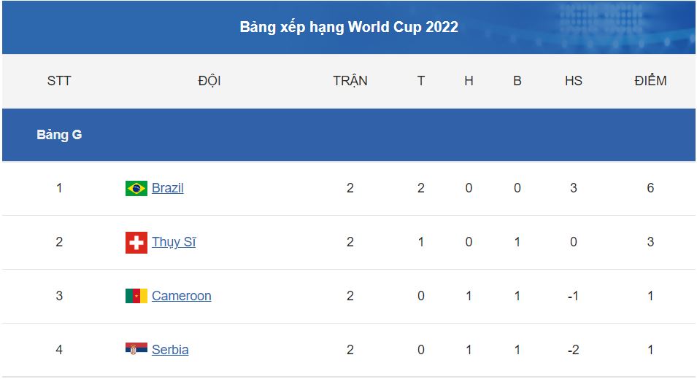This screenshot has height=379, width=697.
Task: Open the Thụy Sĩ team link
Action: [x=174, y=242]
